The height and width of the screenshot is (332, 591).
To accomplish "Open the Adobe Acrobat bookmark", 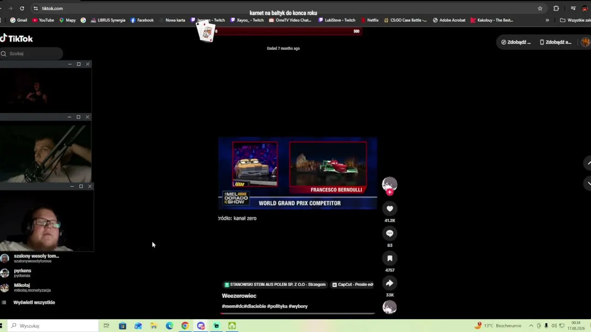I will pyautogui.click(x=449, y=20).
